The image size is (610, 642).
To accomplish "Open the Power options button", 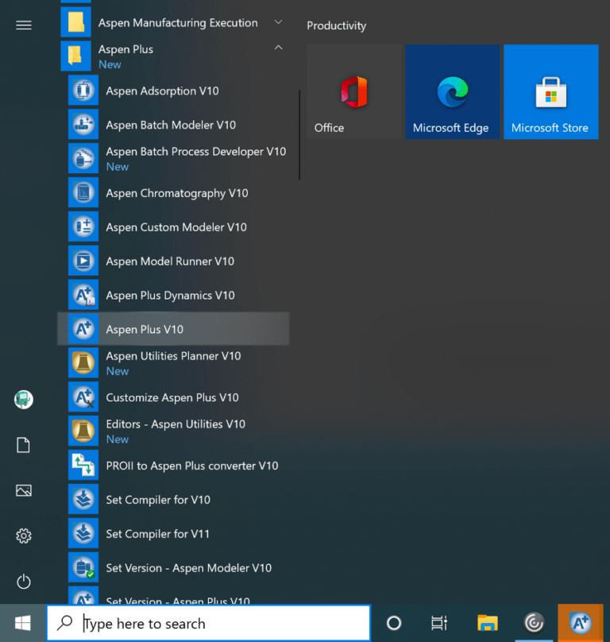I will (x=24, y=582).
